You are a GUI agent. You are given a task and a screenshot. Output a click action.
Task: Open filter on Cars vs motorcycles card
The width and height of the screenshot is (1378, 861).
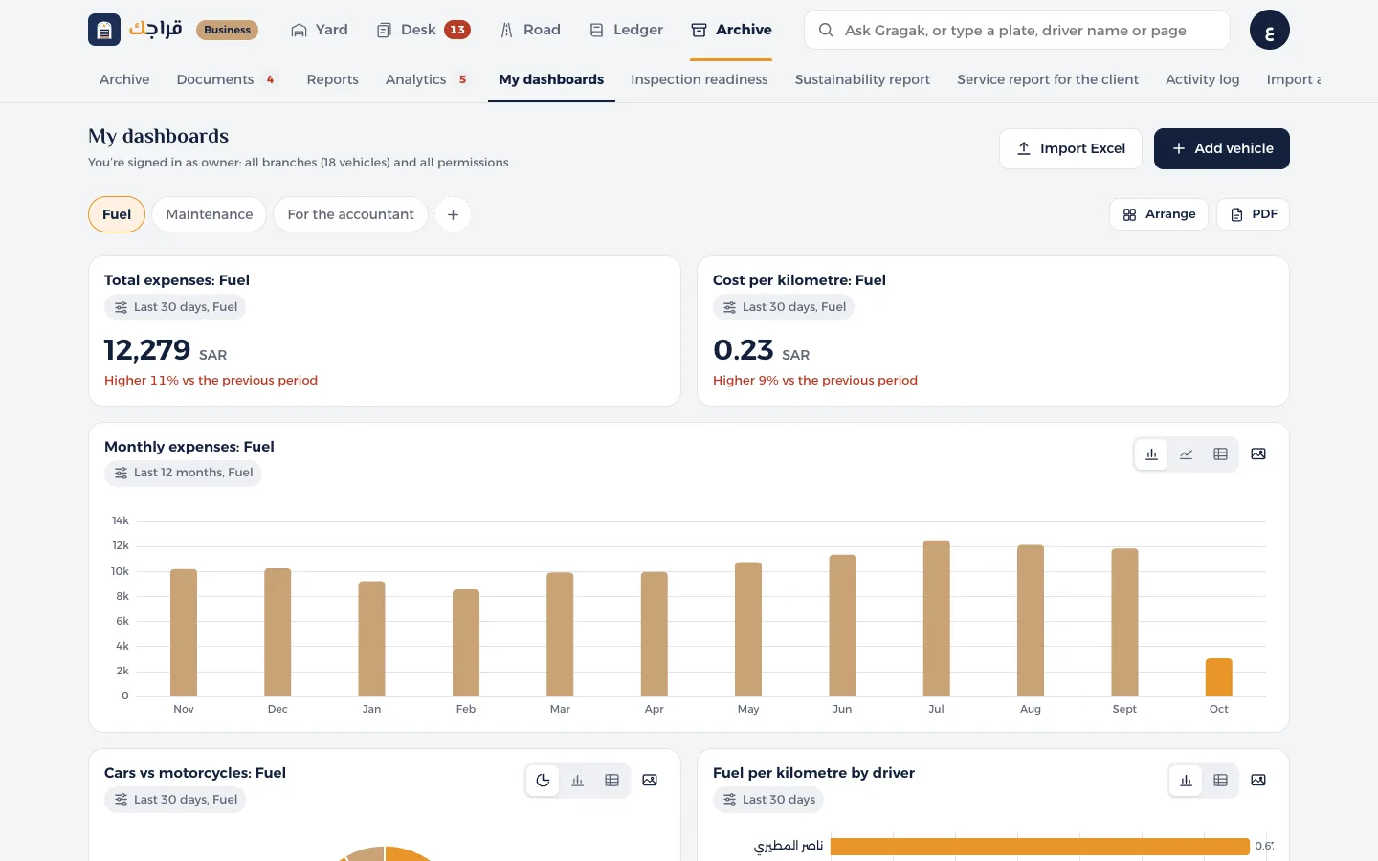tap(175, 800)
